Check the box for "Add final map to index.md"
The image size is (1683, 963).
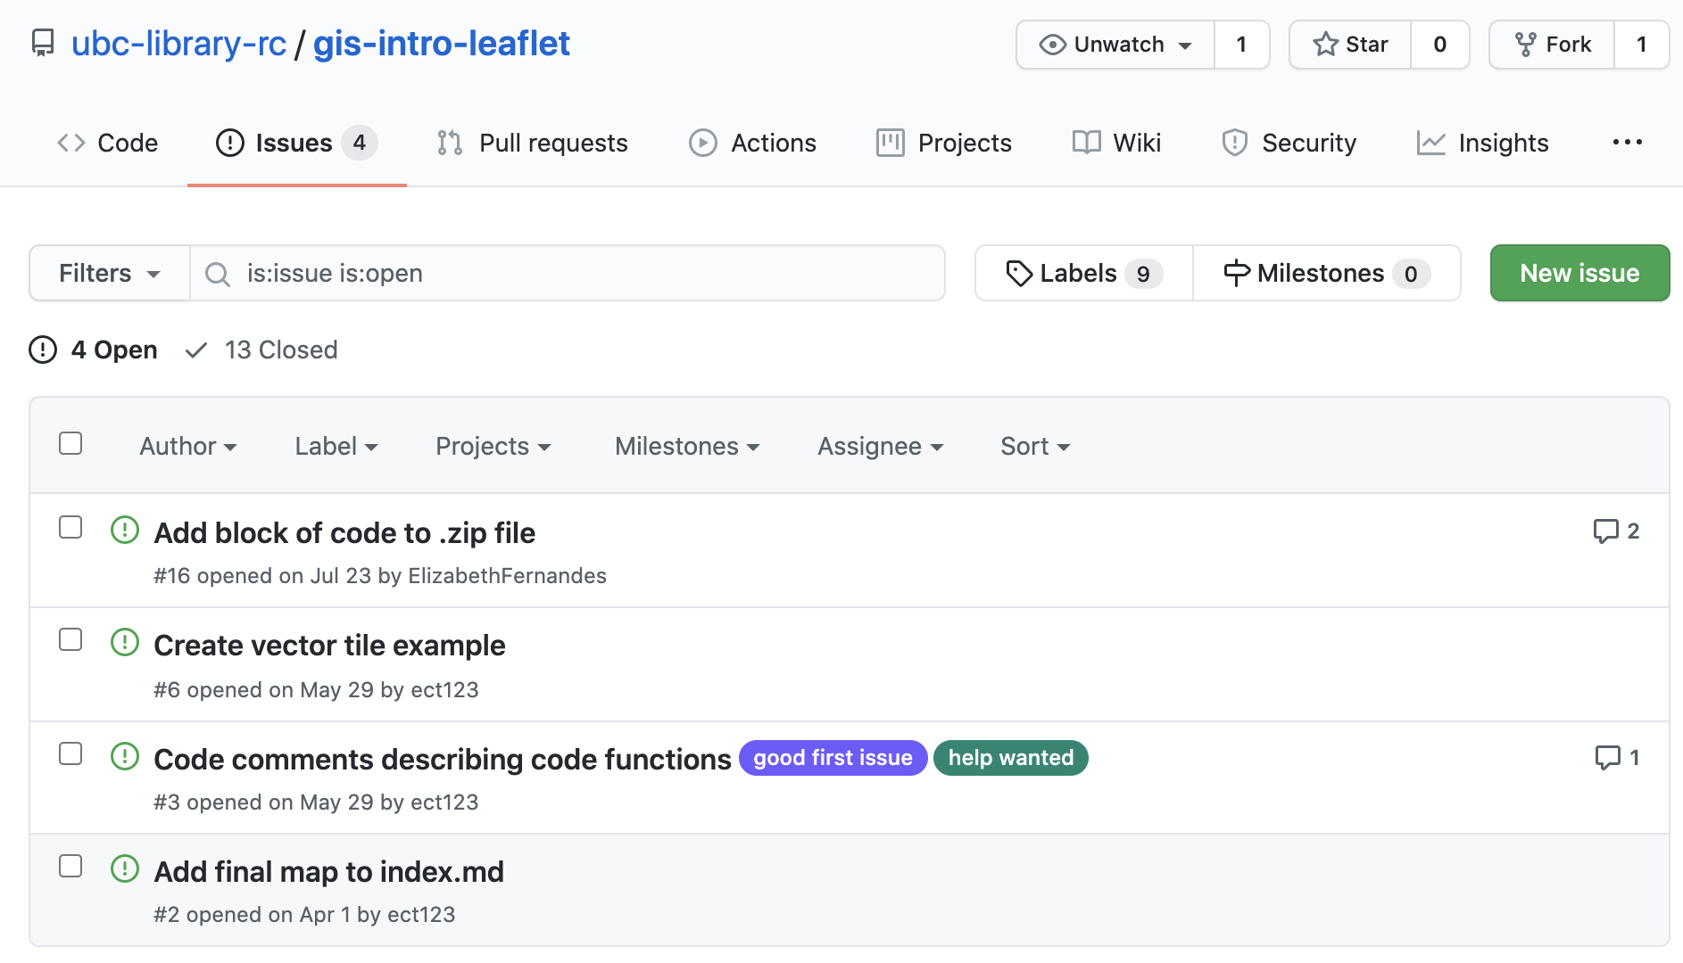70,866
